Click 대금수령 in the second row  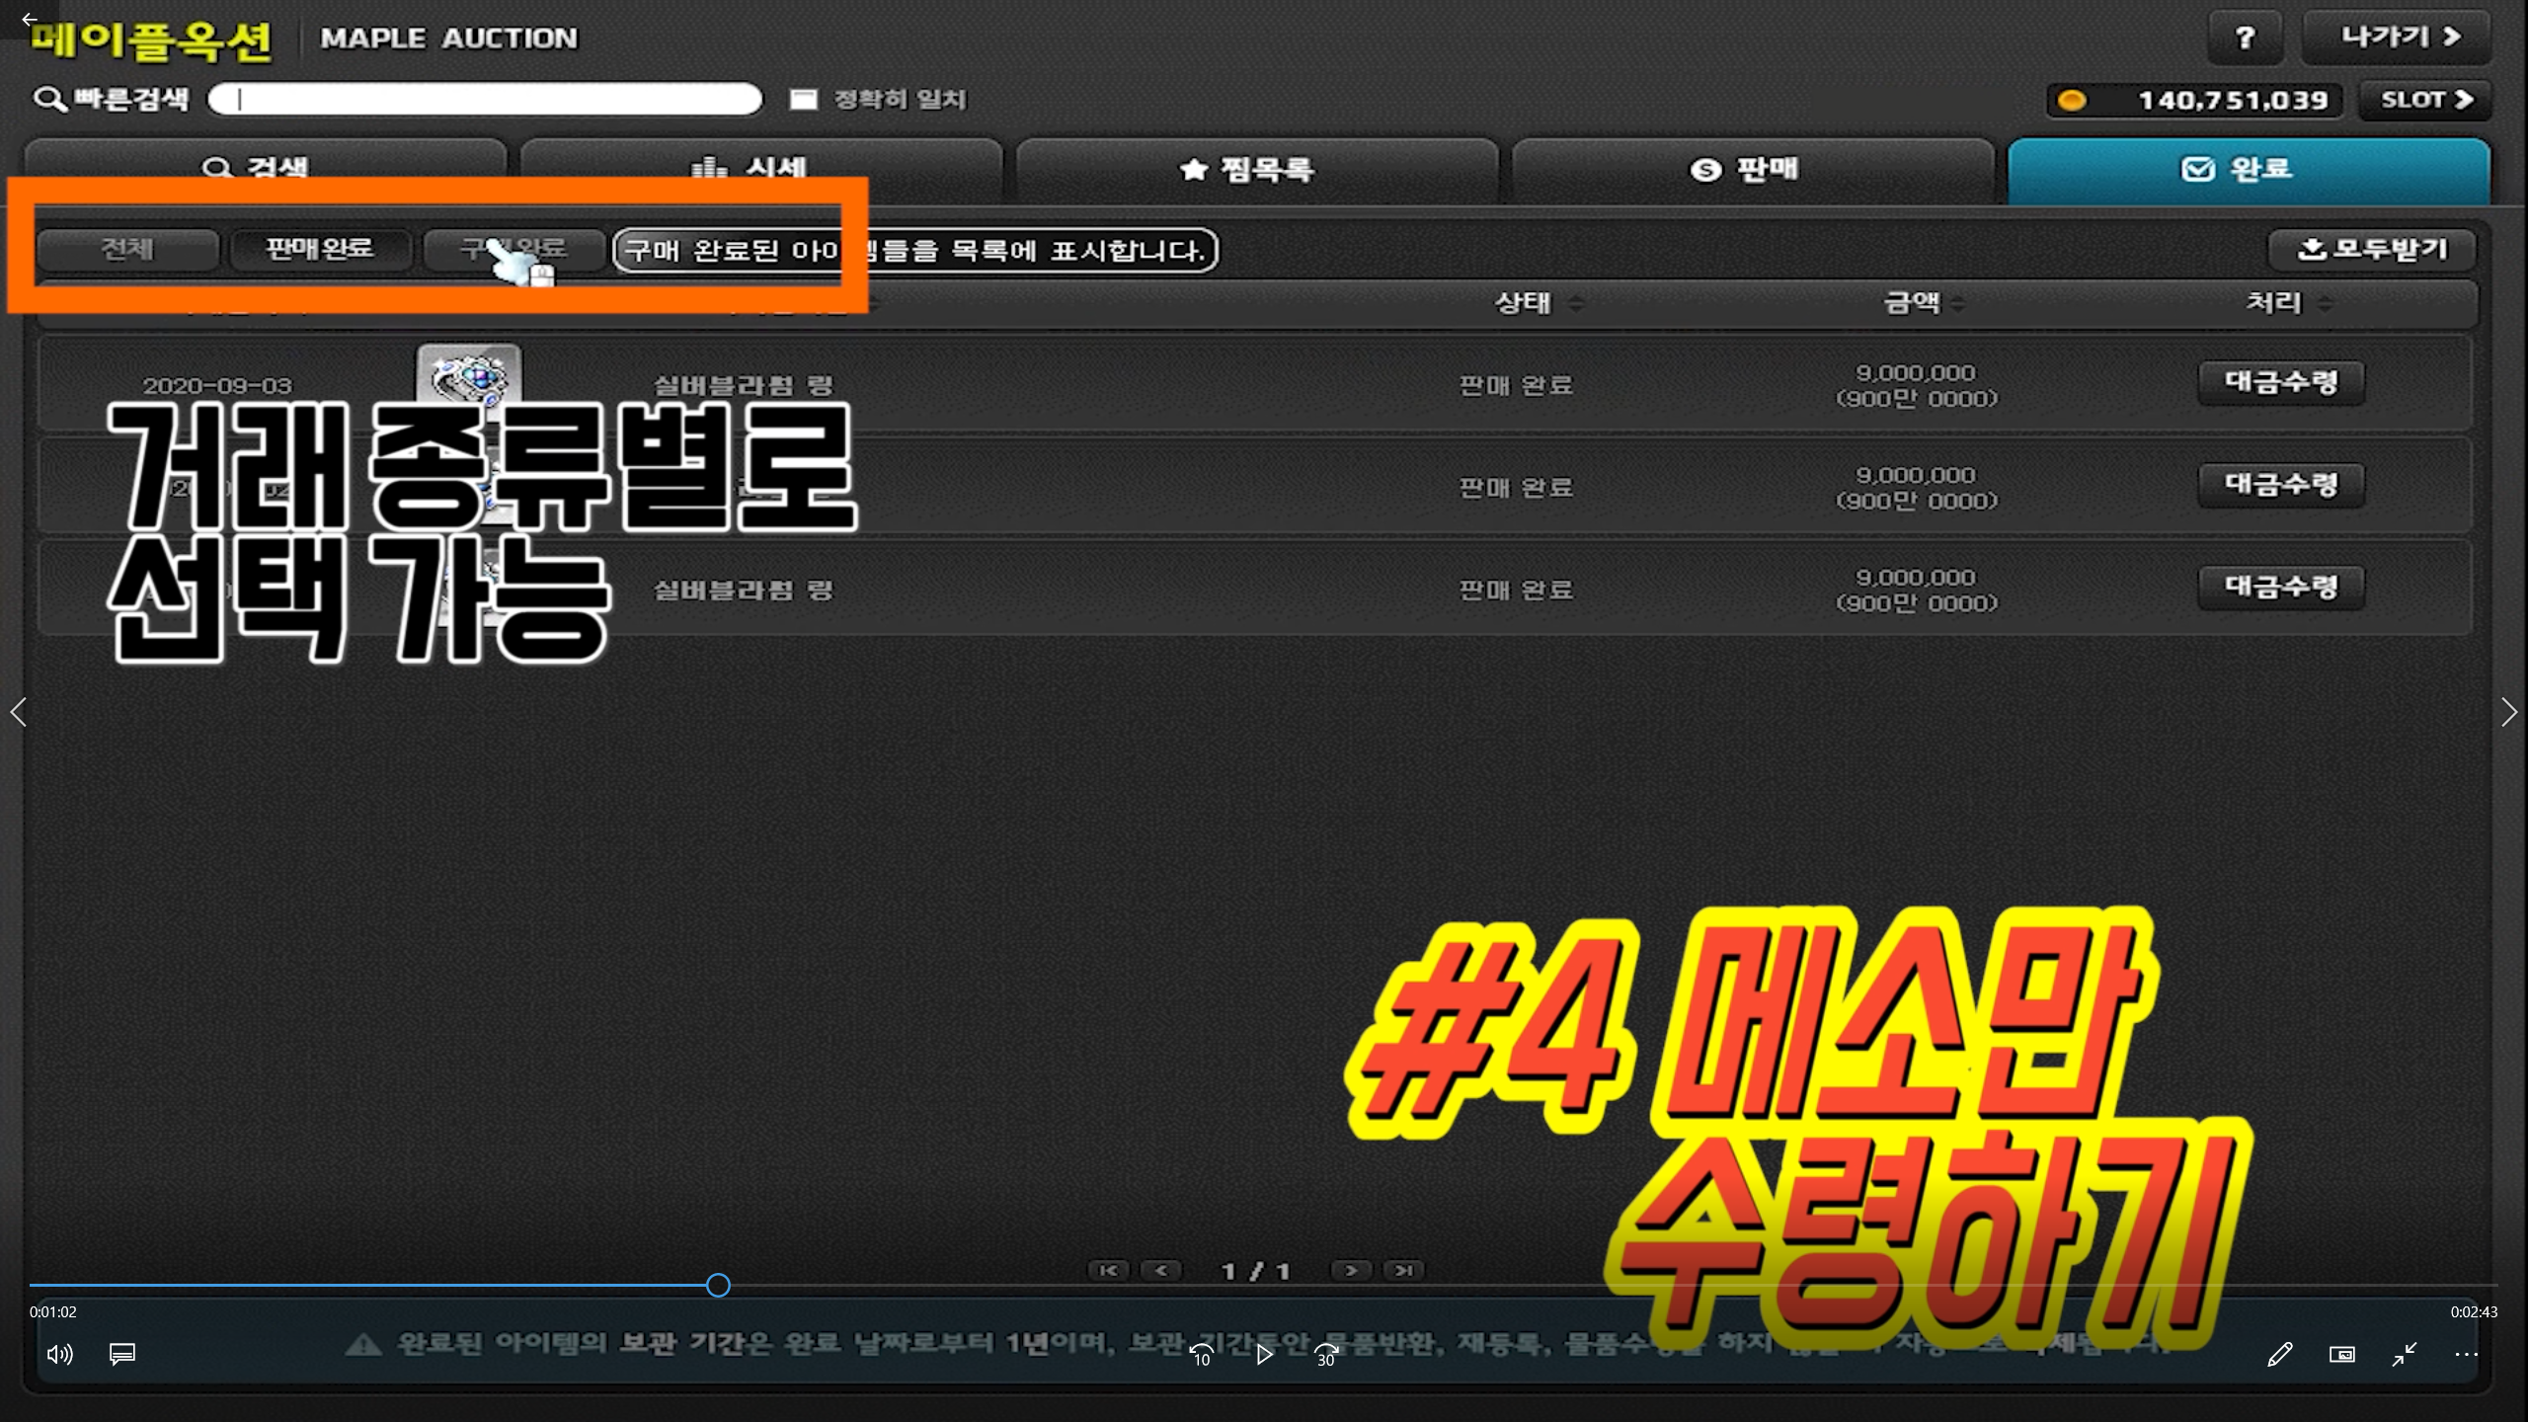pyautogui.click(x=2281, y=485)
